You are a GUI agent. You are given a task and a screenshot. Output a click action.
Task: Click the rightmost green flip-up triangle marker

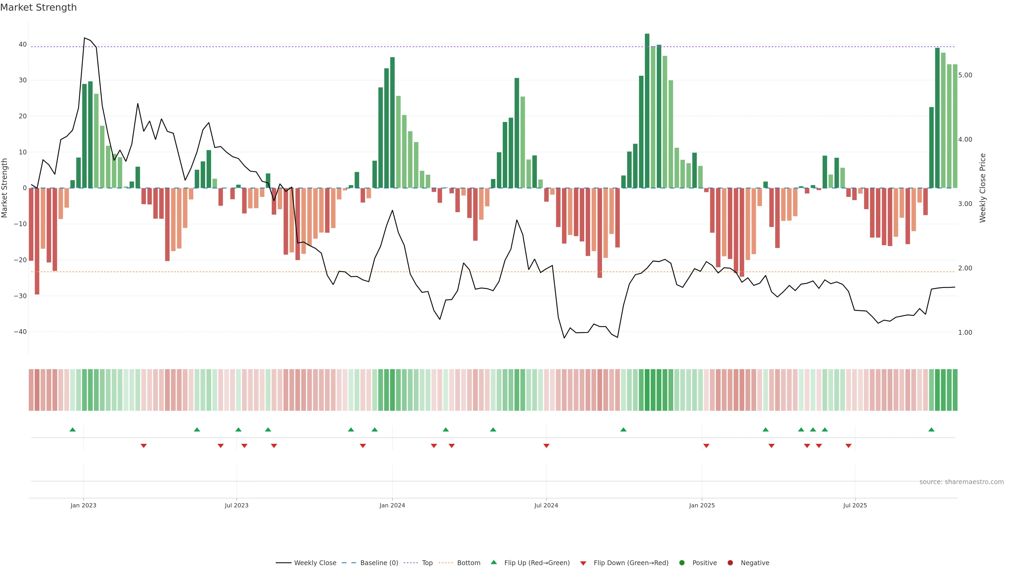(x=931, y=430)
